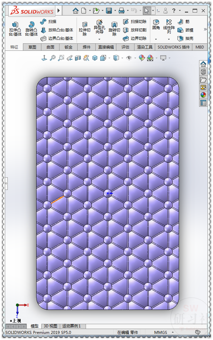The image size is (213, 340).
Task: Click the Edit Appearance color ball
Action: point(142,58)
